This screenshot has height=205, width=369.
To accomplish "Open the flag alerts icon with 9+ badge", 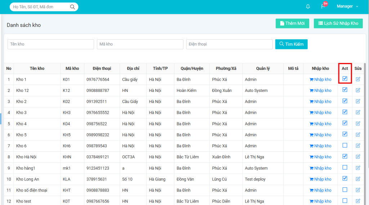I will point(323,6).
